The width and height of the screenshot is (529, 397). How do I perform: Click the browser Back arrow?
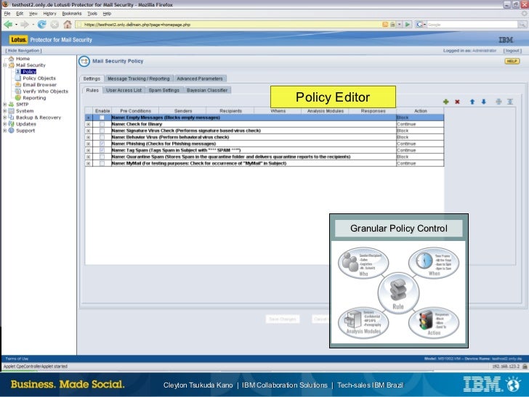[8, 24]
